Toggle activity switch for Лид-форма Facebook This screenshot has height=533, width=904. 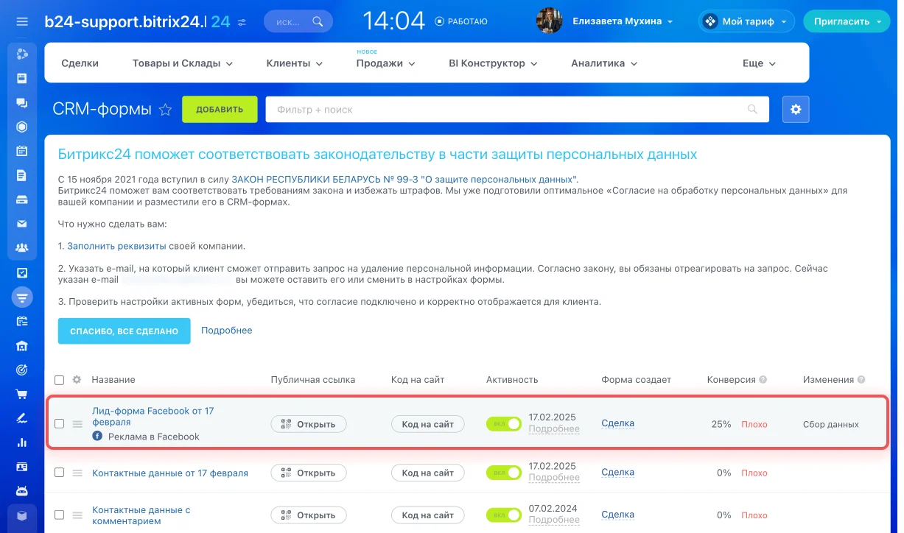(x=503, y=423)
